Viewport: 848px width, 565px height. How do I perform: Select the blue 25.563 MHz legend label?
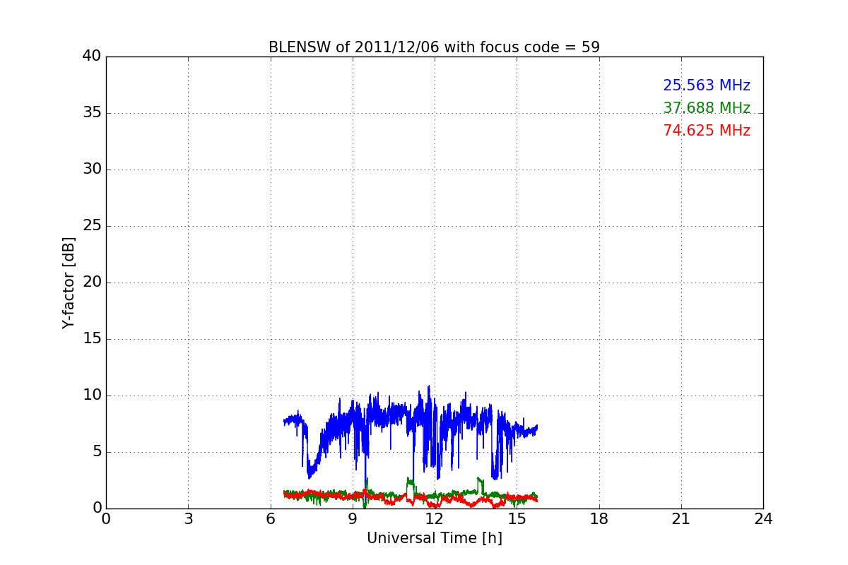[707, 85]
